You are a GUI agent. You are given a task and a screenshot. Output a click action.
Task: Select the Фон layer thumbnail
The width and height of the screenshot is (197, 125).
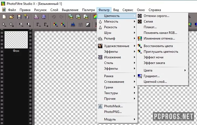tap(16, 40)
